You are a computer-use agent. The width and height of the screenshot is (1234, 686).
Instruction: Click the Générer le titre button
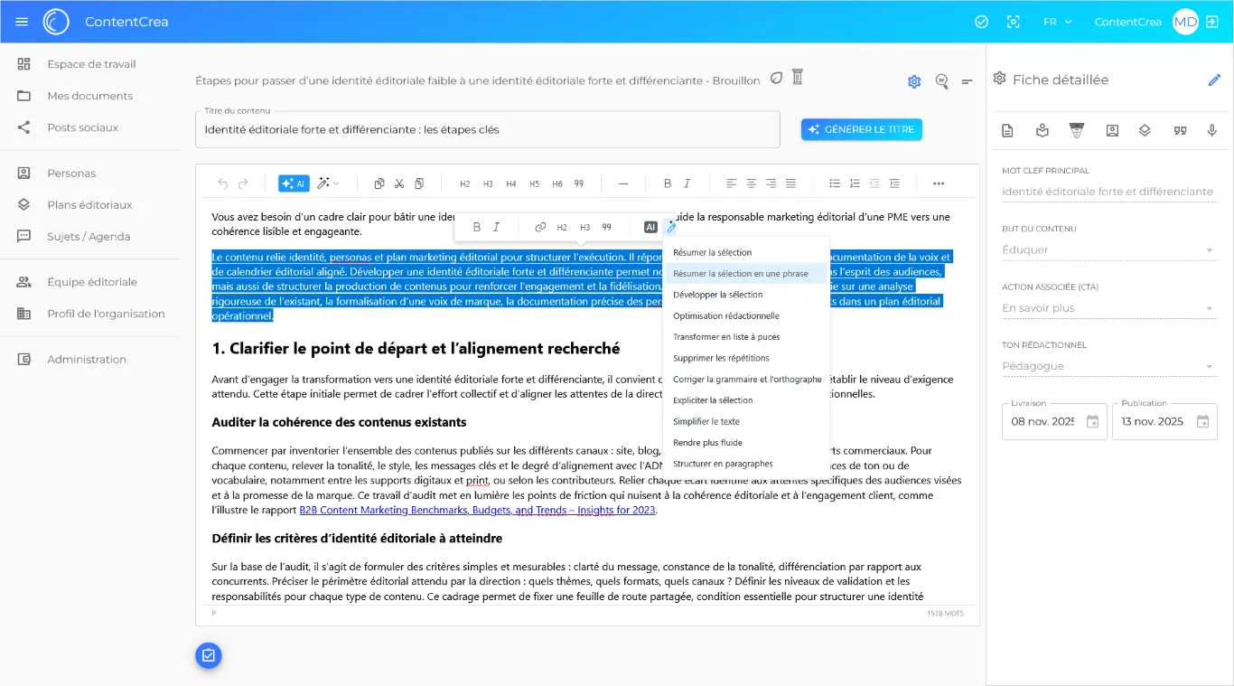(861, 129)
